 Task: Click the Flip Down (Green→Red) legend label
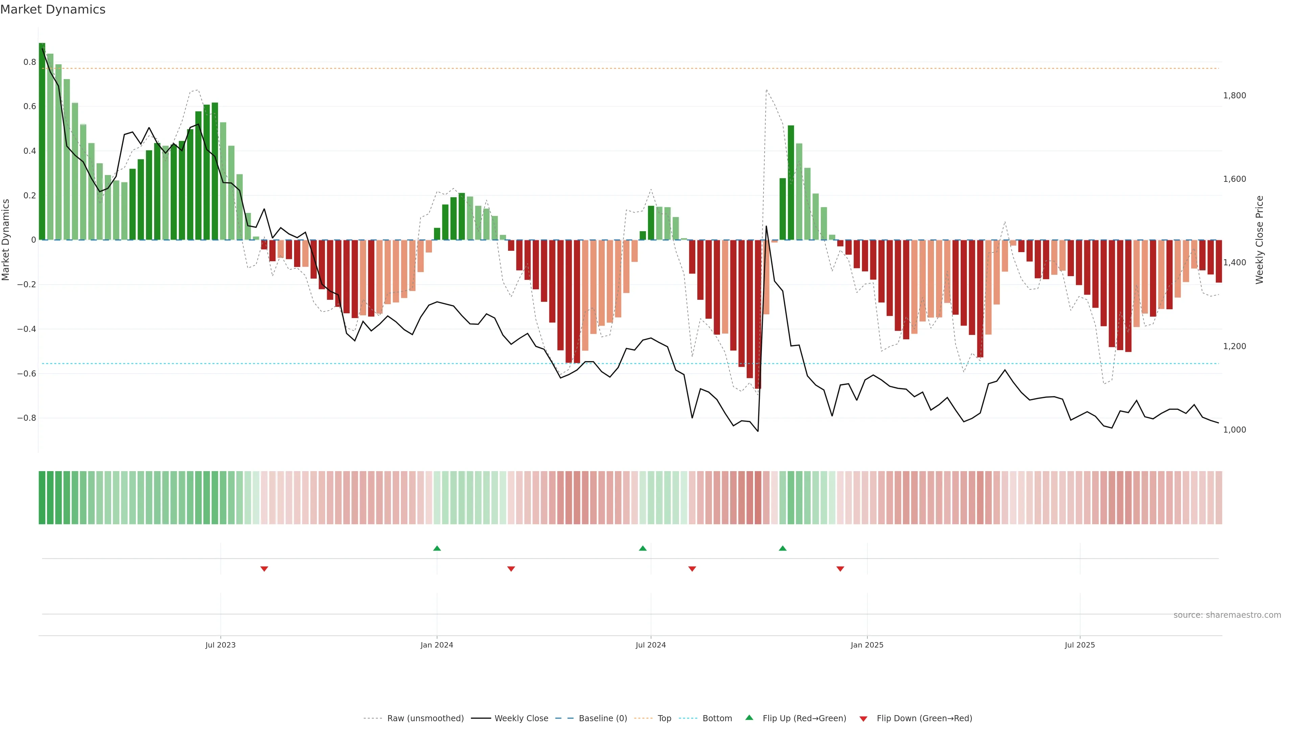click(x=924, y=719)
